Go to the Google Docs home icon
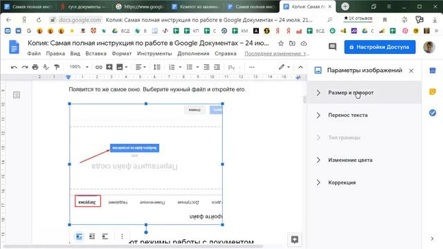 [x=14, y=47]
